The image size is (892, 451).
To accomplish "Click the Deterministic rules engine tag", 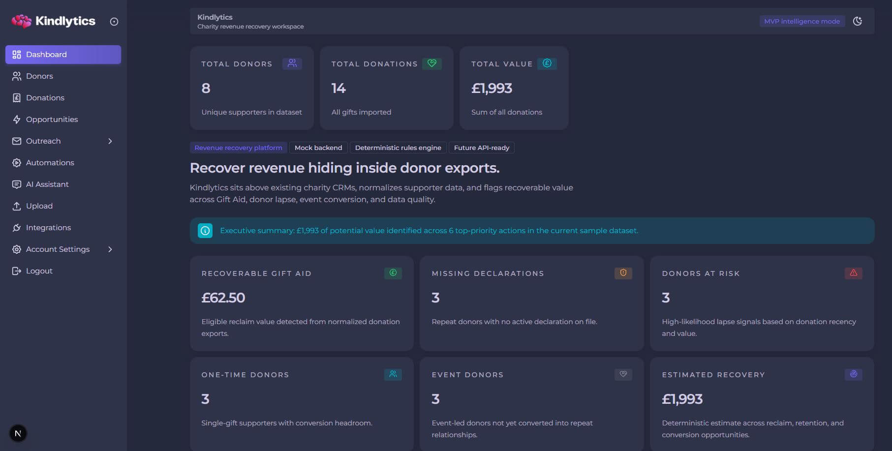I will pos(398,148).
